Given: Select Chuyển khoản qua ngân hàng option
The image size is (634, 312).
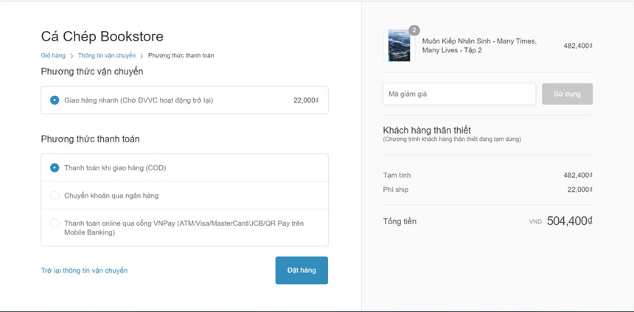Looking at the screenshot, I should pyautogui.click(x=55, y=195).
